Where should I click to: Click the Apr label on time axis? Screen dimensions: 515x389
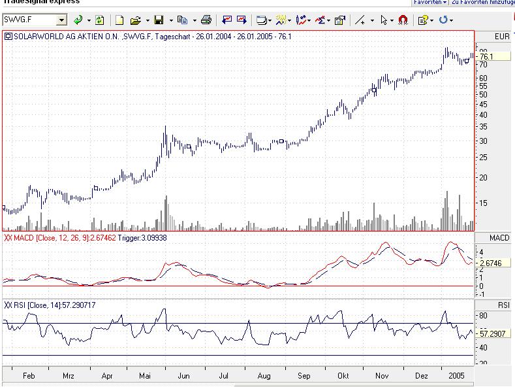point(107,375)
